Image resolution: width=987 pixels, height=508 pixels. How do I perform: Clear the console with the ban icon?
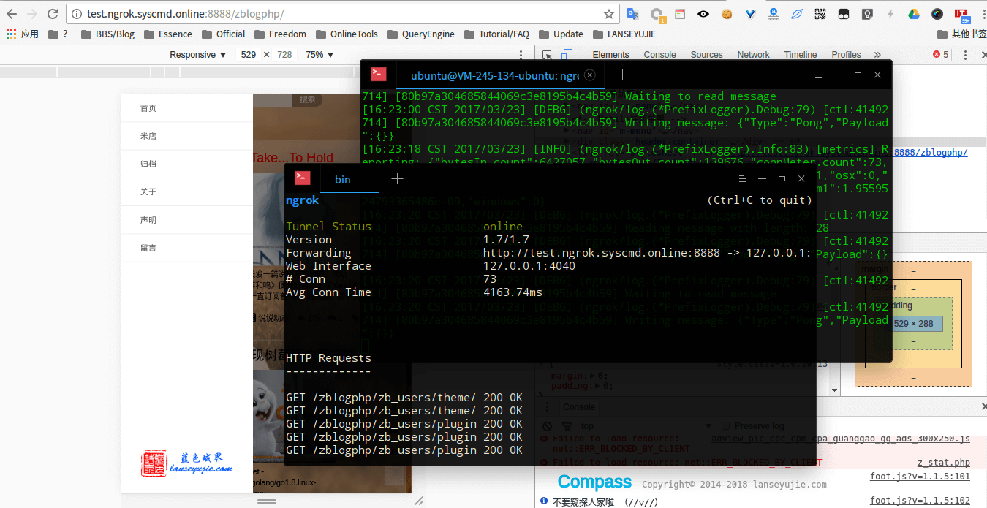point(547,426)
